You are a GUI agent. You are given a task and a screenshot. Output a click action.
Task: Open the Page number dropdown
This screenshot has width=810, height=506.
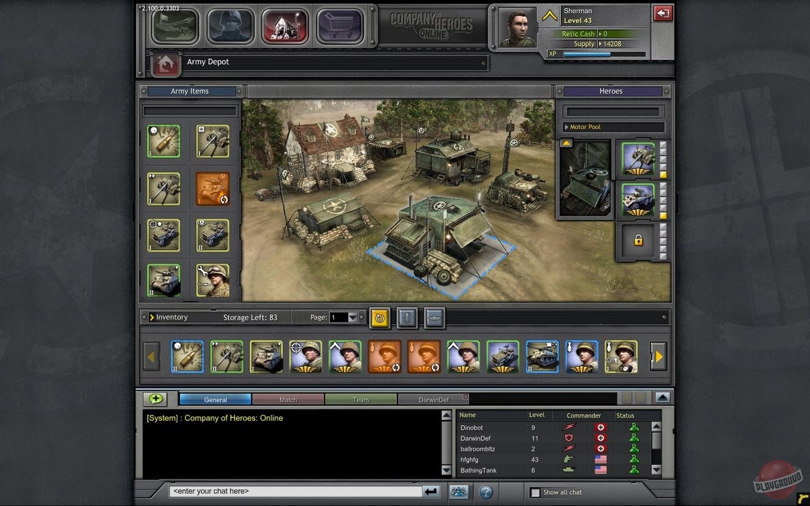[352, 317]
